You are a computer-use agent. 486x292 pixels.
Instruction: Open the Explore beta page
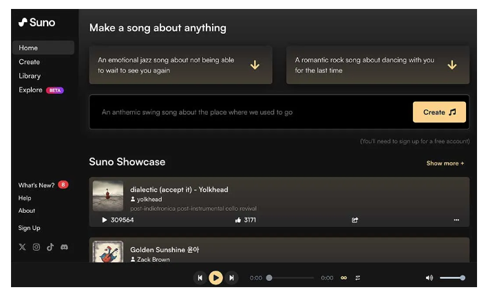(x=30, y=90)
